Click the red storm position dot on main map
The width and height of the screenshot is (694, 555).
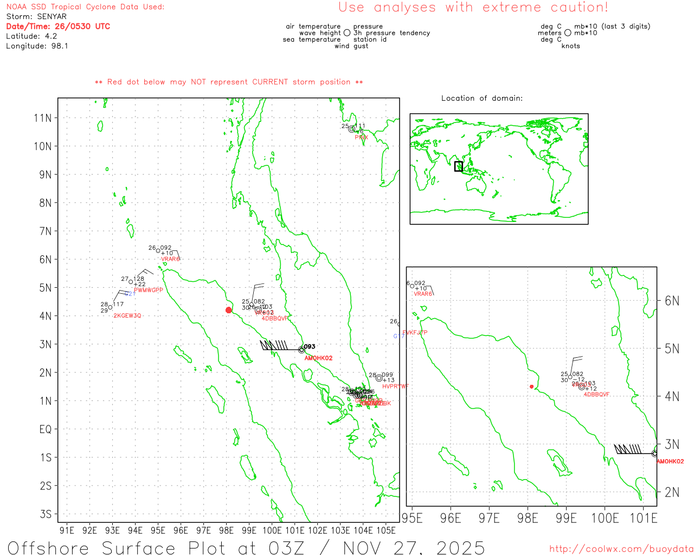pos(228,310)
